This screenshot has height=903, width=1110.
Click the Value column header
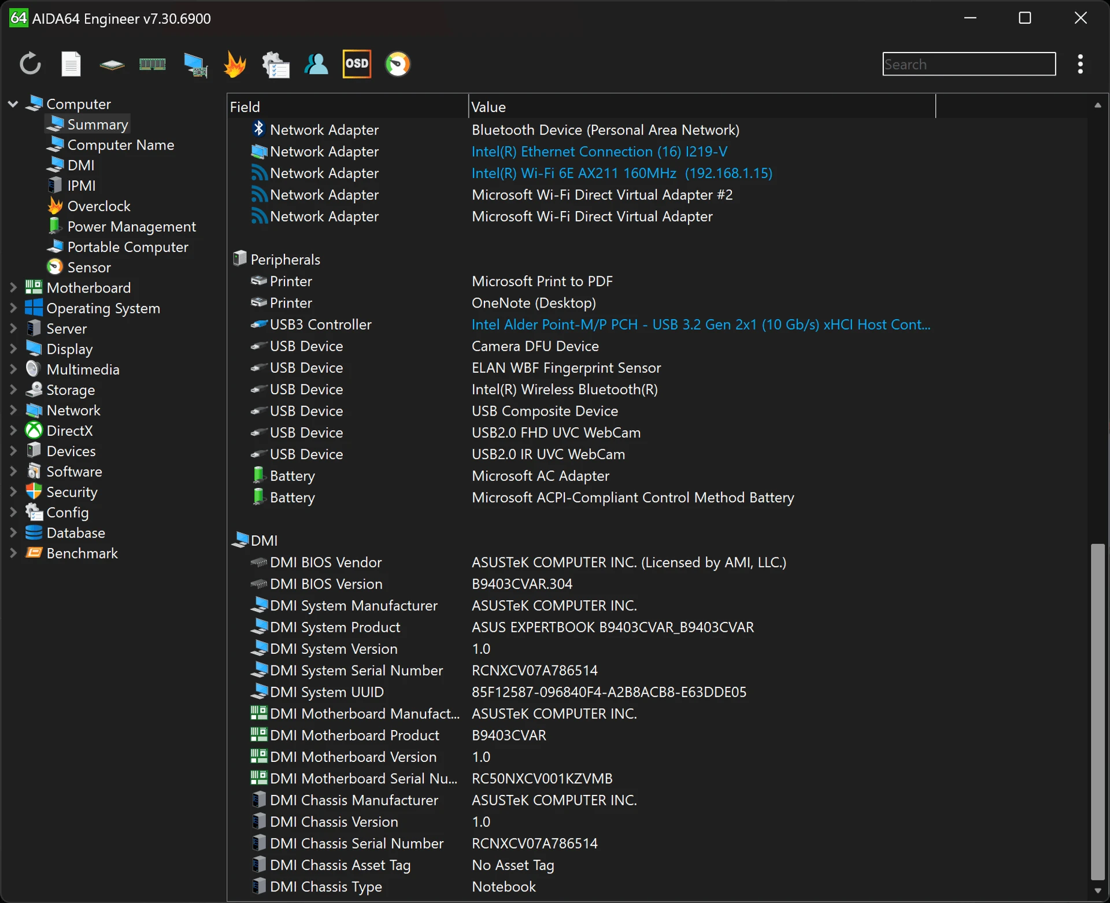click(x=702, y=107)
